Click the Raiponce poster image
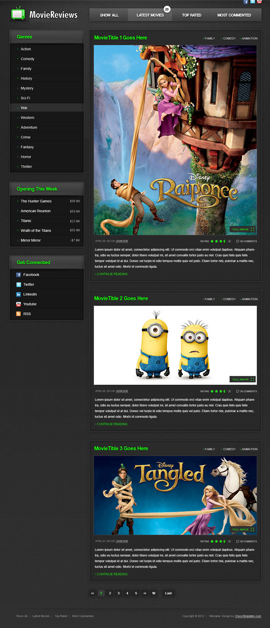The height and width of the screenshot is (628, 270). click(175, 140)
